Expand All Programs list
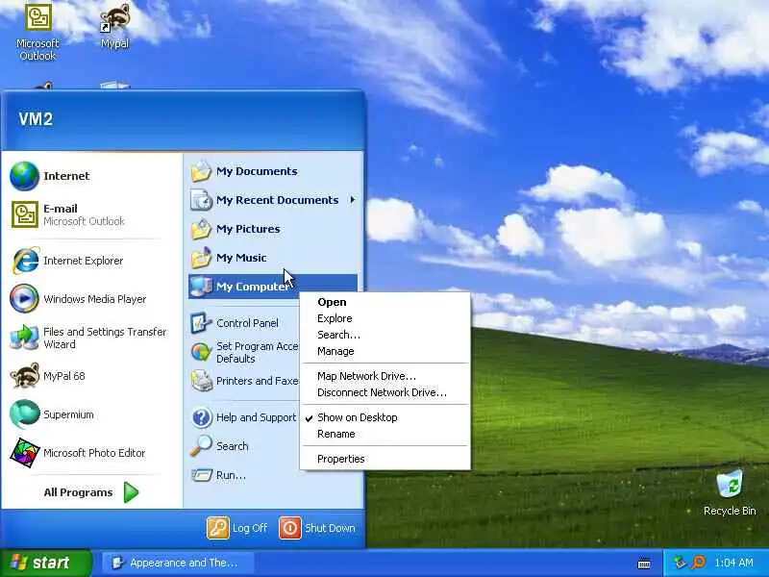 click(91, 492)
